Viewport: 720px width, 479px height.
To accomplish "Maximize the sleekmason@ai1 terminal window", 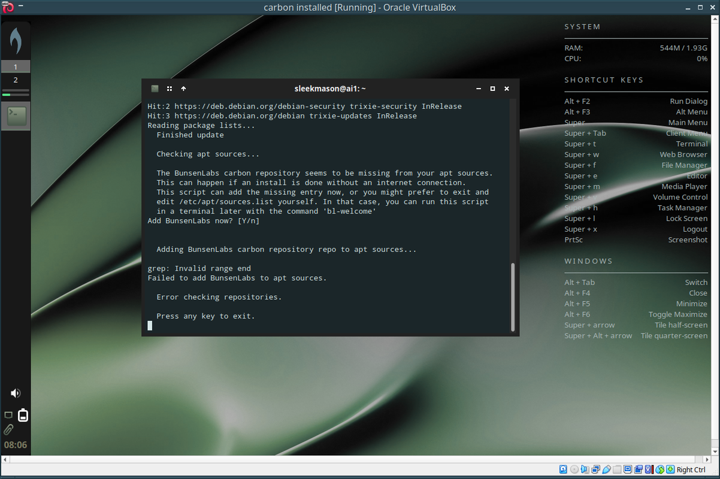I will pos(492,89).
